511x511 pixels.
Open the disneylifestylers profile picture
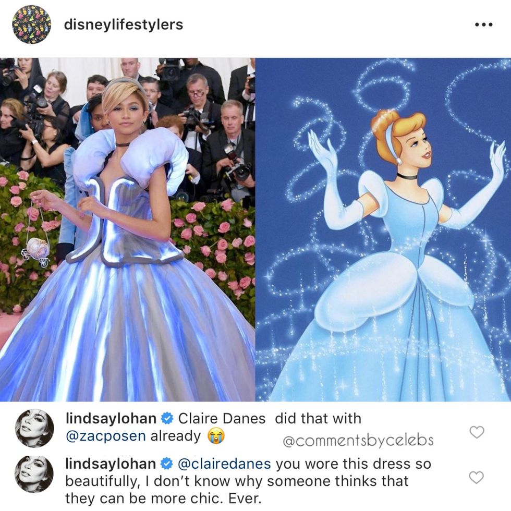coord(32,25)
